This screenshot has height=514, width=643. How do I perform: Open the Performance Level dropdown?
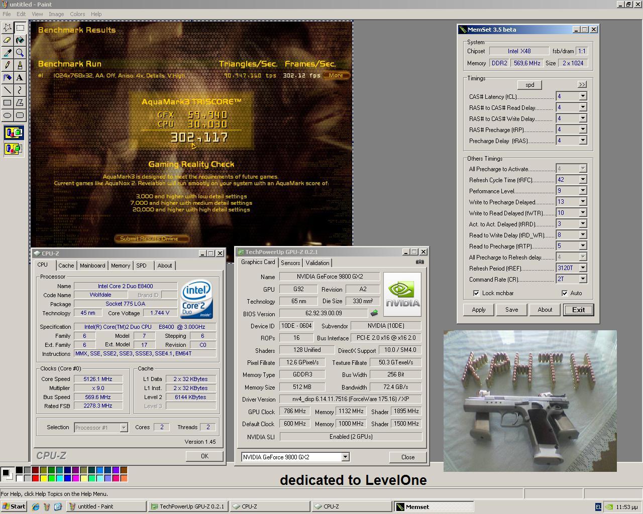point(583,191)
